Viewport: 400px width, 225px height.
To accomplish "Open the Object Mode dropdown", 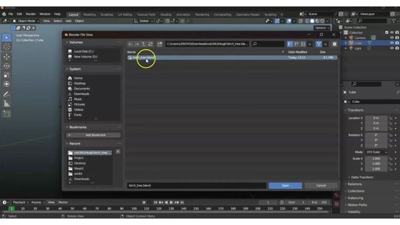I will [x=26, y=21].
